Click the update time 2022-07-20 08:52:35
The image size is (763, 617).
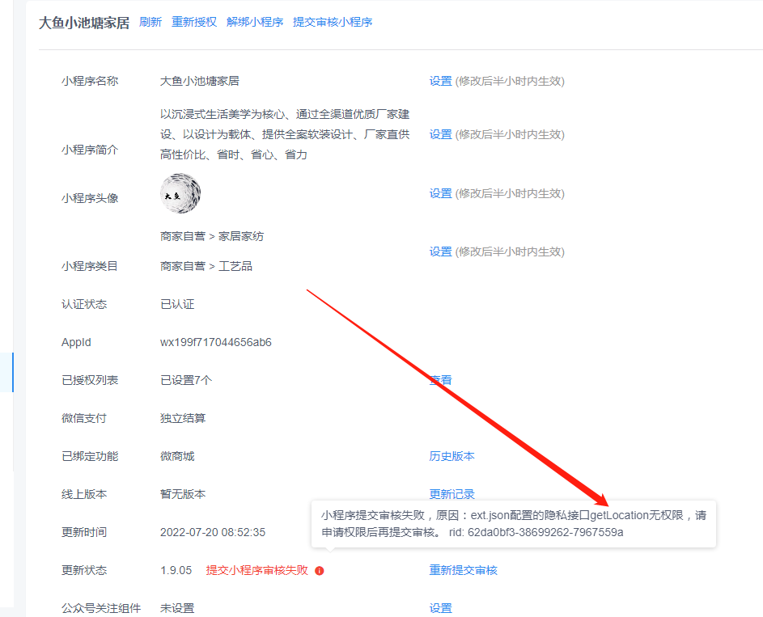click(x=213, y=532)
